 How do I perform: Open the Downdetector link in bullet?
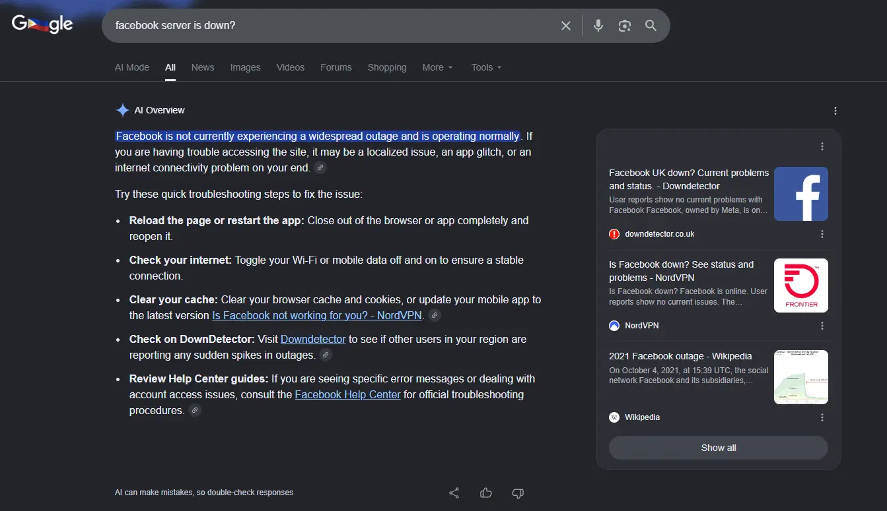pyautogui.click(x=313, y=340)
